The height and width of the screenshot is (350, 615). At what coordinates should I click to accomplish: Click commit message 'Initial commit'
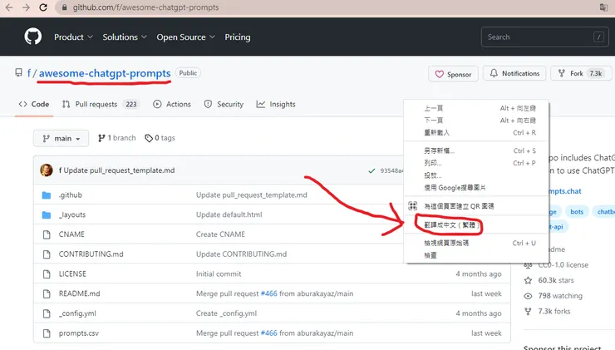pos(219,274)
